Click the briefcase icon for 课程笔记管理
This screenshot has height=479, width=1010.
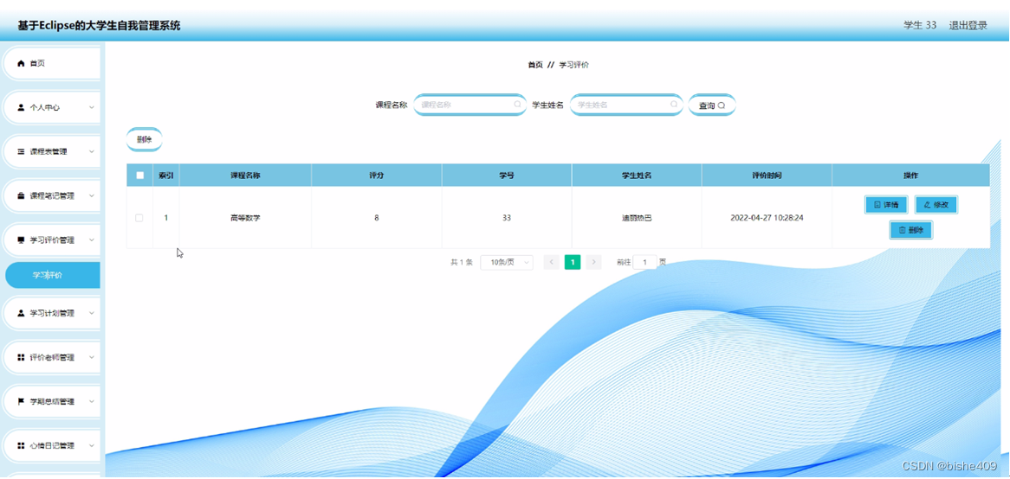pyautogui.click(x=21, y=196)
